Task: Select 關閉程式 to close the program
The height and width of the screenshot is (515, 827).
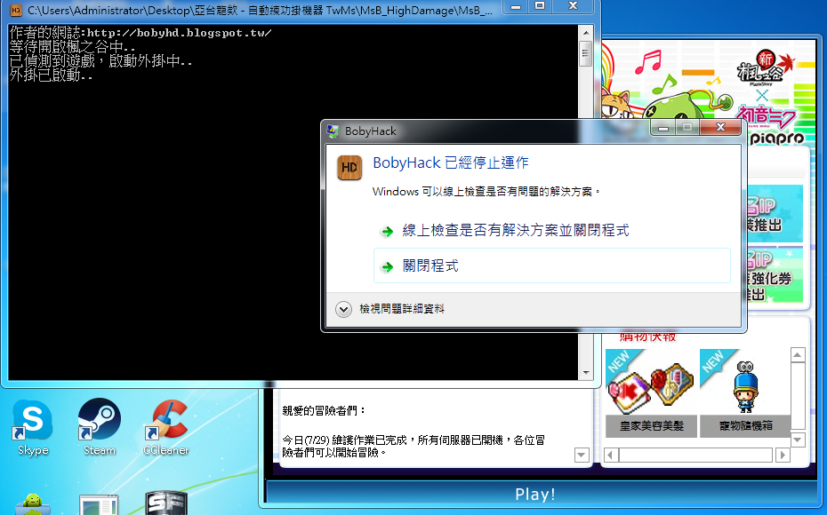Action: [x=430, y=265]
